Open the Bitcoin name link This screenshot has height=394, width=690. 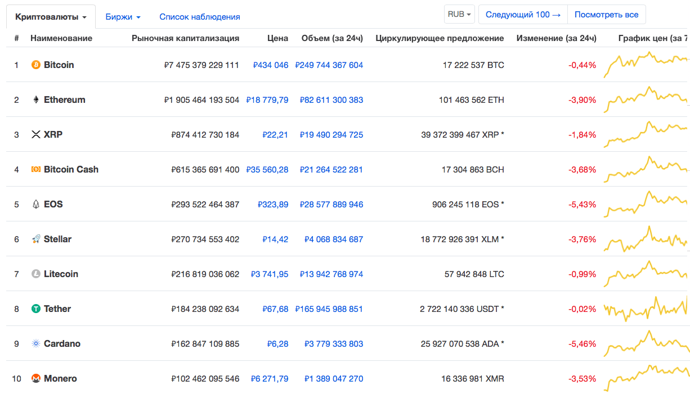tap(59, 65)
